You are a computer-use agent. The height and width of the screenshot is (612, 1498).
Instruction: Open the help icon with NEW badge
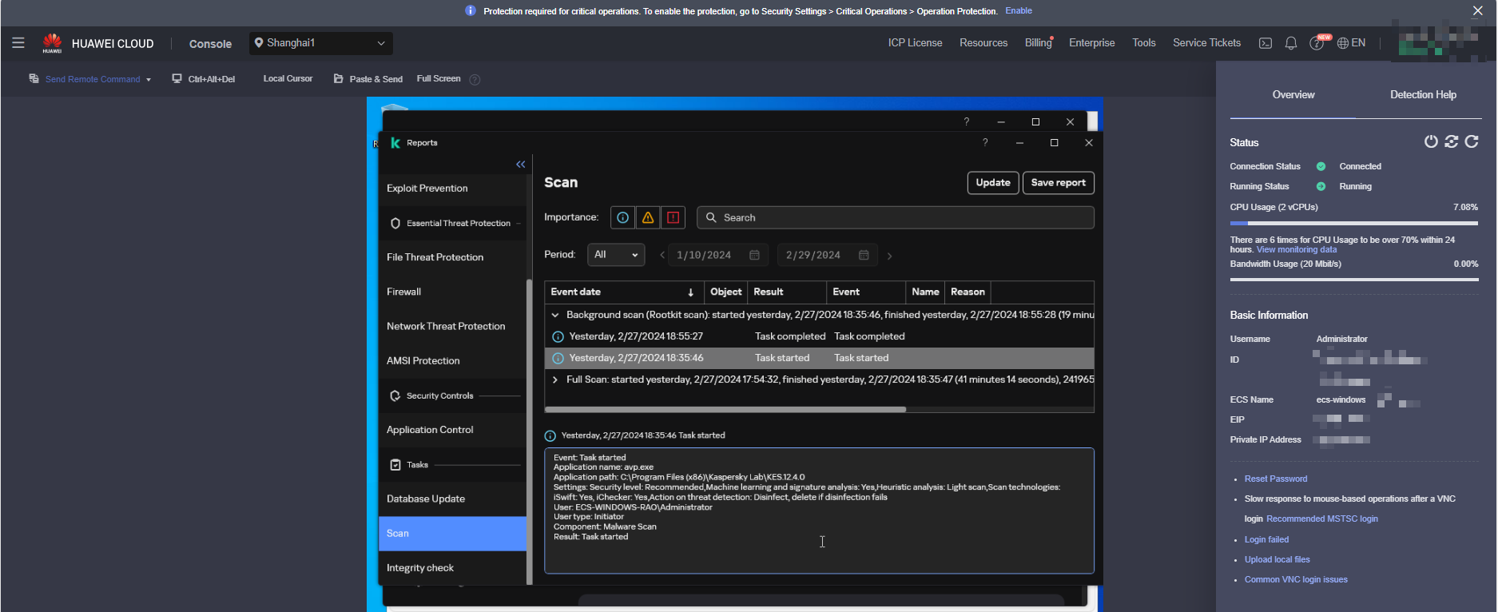click(1317, 43)
